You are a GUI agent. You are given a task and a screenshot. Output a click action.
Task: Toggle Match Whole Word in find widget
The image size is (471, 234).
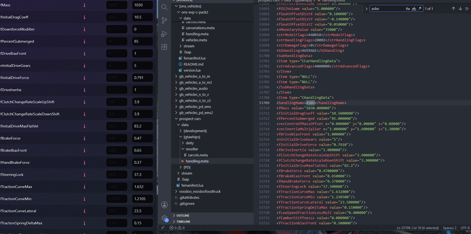[x=414, y=9]
